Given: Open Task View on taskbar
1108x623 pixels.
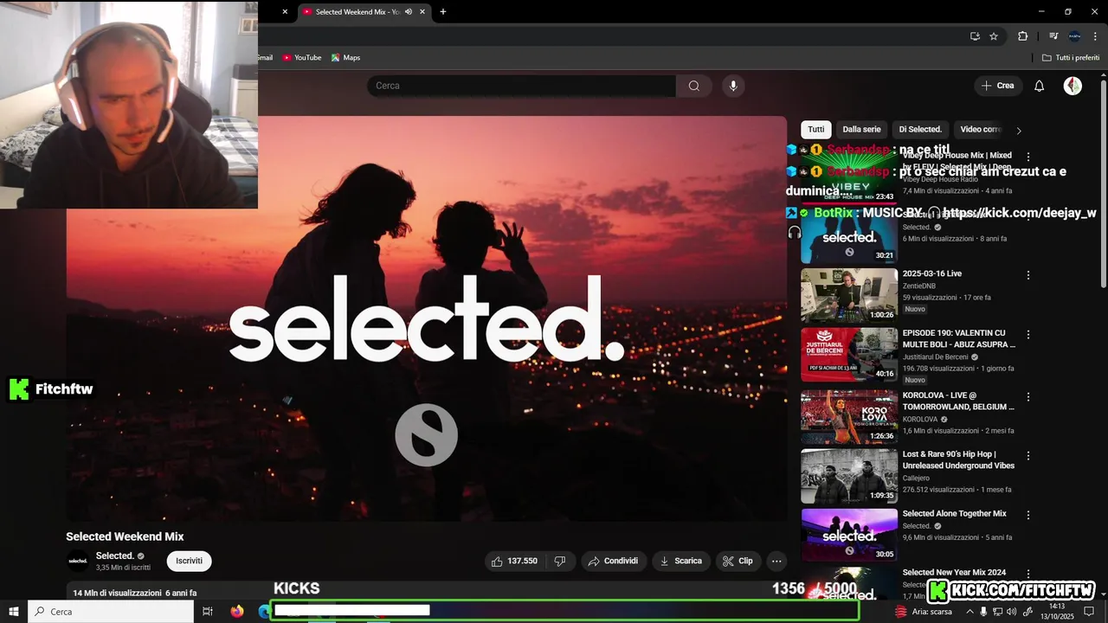Looking at the screenshot, I should [x=208, y=612].
